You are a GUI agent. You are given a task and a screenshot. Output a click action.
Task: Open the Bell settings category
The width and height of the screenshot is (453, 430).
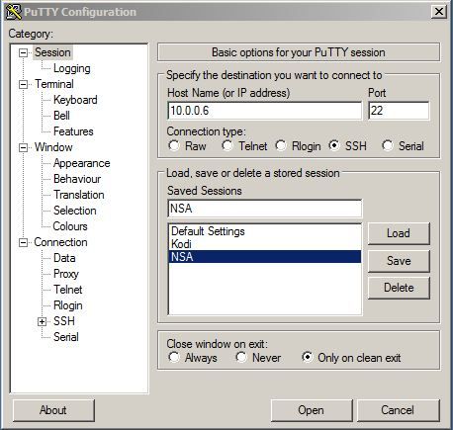coord(61,116)
